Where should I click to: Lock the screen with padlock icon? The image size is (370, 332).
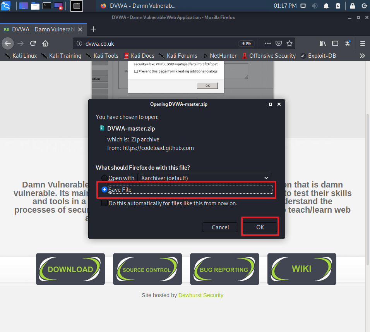[x=353, y=6]
